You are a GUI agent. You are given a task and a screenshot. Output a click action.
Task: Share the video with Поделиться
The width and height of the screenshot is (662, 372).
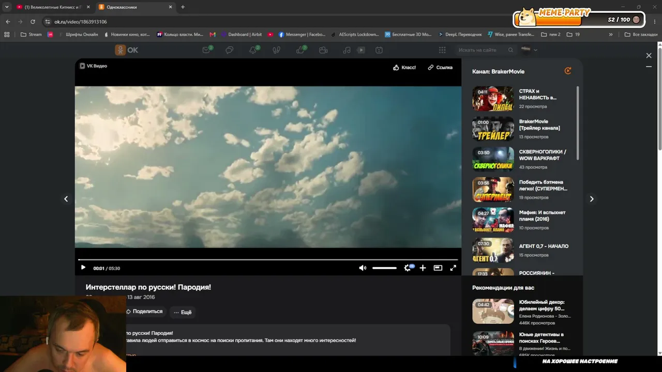[x=145, y=312]
